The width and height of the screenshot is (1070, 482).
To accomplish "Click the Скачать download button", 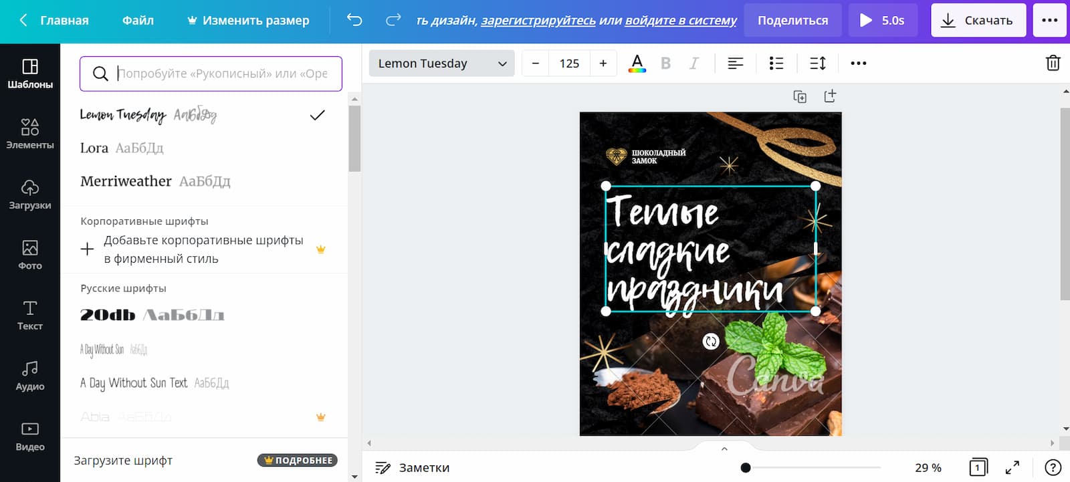I will click(x=978, y=20).
